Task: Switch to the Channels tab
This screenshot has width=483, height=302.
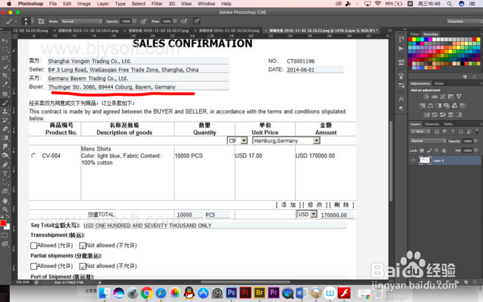Action: 431,124
